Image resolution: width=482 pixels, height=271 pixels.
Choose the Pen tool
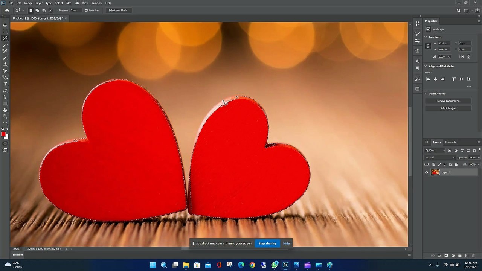coord(5,91)
